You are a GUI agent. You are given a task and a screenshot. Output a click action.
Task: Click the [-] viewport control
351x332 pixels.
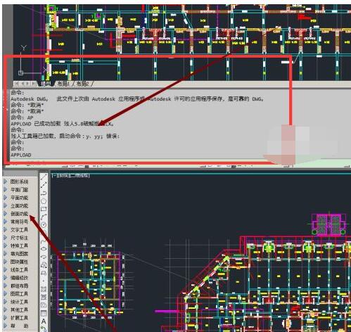(53, 176)
